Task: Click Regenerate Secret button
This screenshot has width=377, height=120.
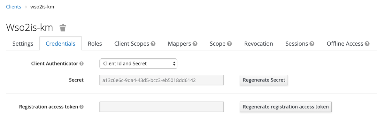Action: point(264,80)
